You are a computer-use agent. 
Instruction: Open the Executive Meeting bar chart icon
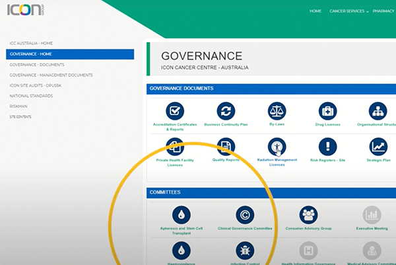372,215
